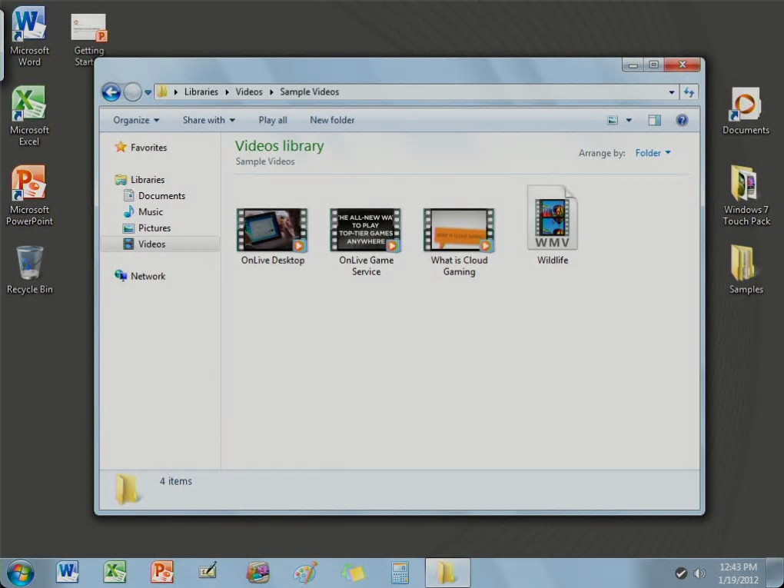Select Sample Videos in the breadcrumb
Image resolution: width=784 pixels, height=588 pixels.
tap(310, 92)
